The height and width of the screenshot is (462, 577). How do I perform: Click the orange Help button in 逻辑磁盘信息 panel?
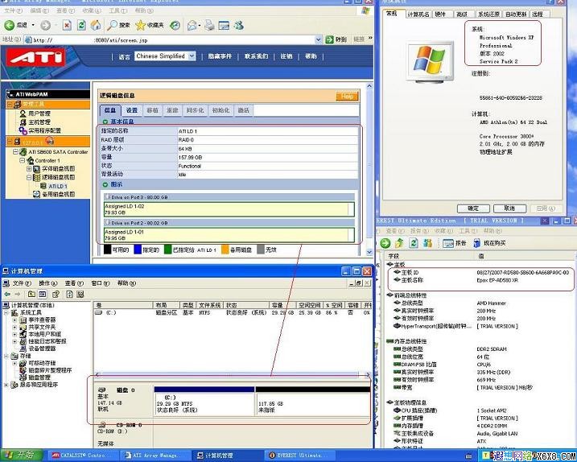point(347,96)
